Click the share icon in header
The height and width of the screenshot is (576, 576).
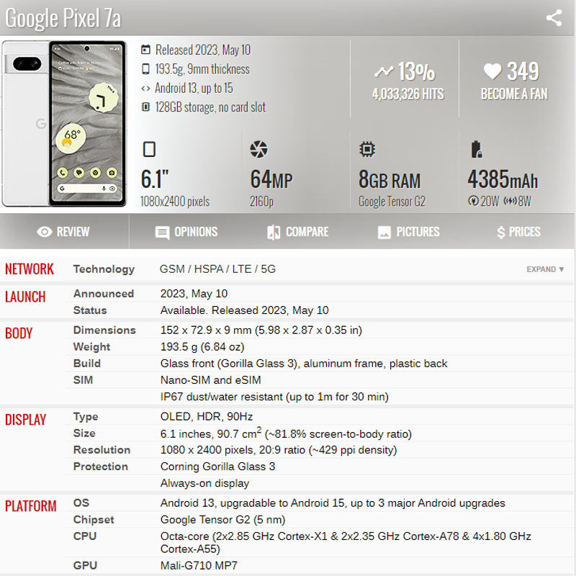click(x=554, y=18)
